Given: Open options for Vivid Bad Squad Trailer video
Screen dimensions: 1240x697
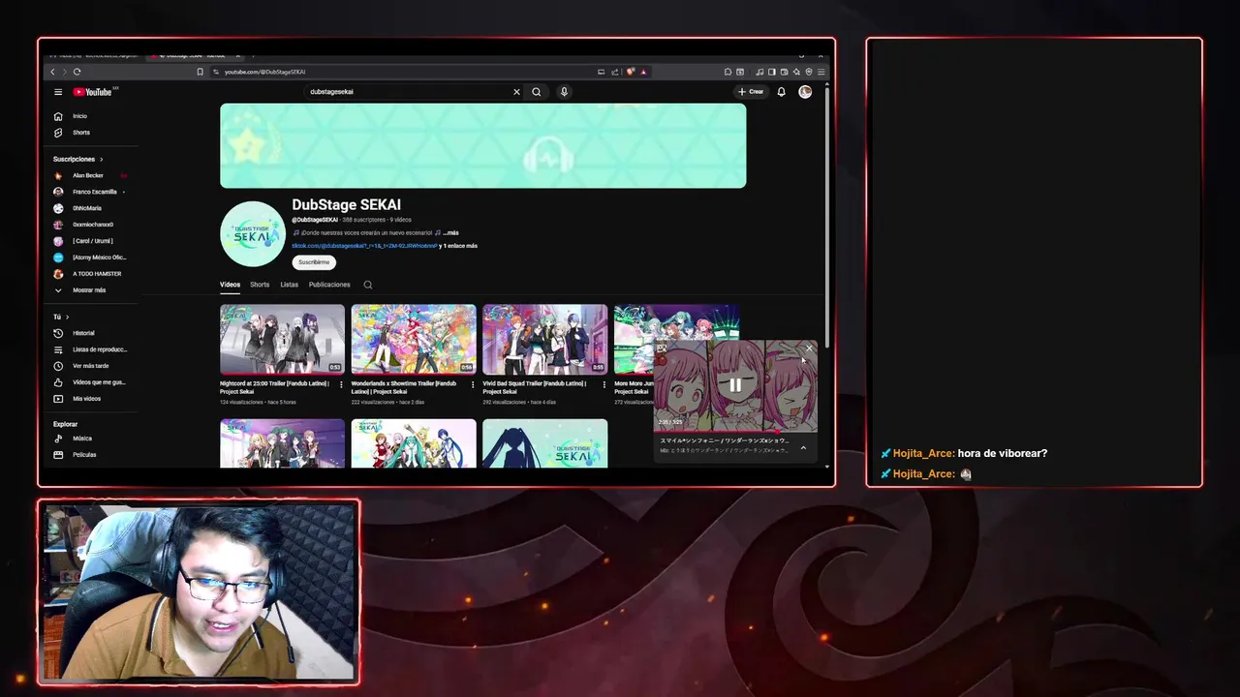Looking at the screenshot, I should click(604, 384).
